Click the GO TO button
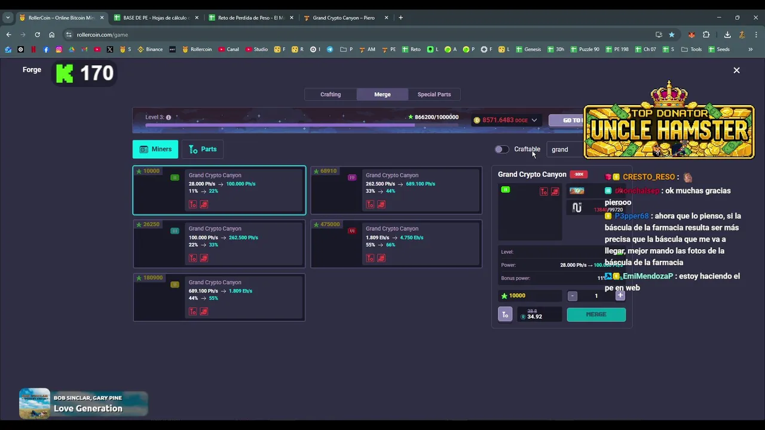The width and height of the screenshot is (765, 430). (x=566, y=120)
